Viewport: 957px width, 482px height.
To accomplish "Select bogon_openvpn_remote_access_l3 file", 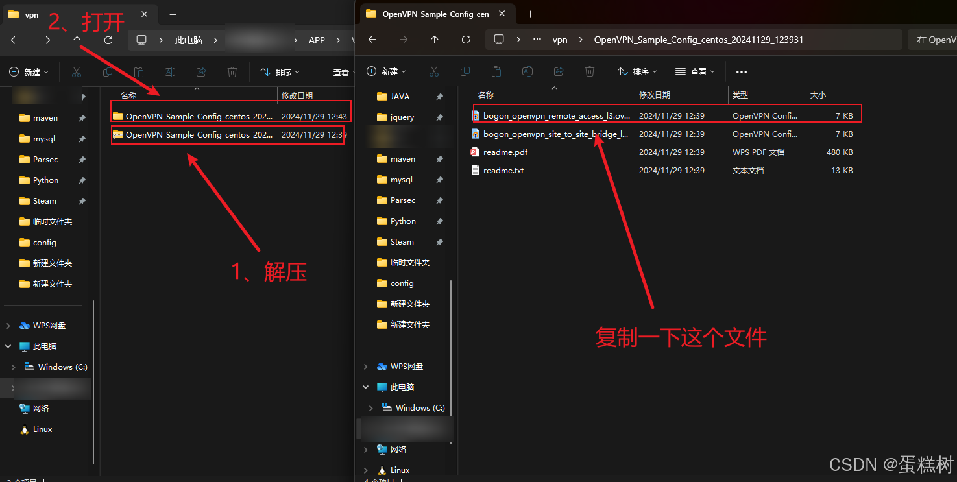I will click(664, 116).
